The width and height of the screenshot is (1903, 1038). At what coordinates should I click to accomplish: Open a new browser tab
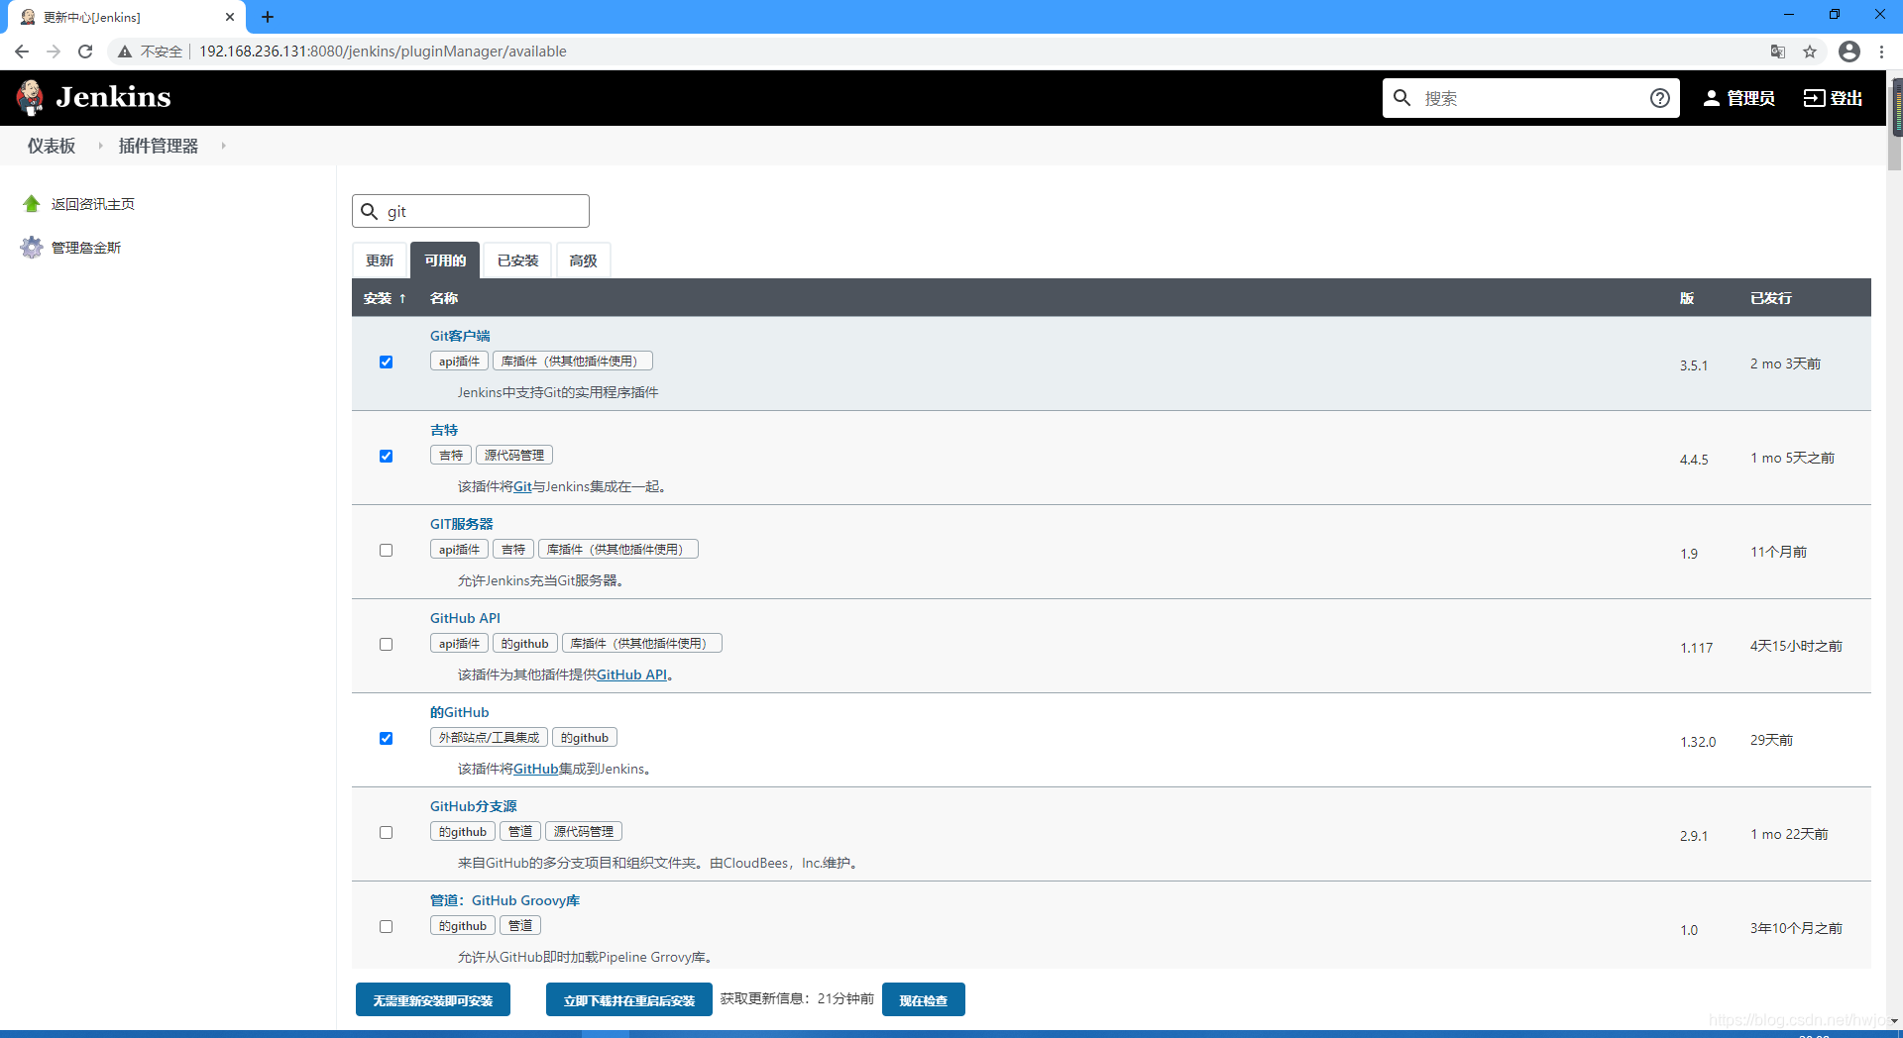[x=268, y=17]
